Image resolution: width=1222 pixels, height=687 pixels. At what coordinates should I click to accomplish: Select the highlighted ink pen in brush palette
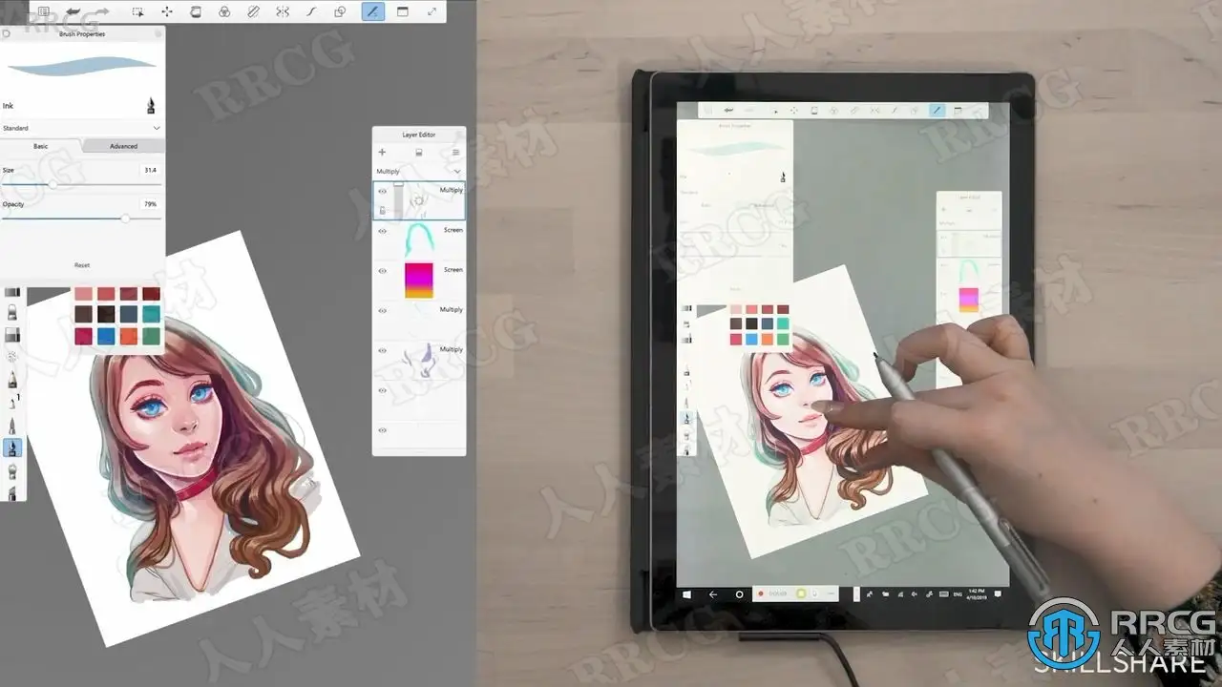click(12, 448)
